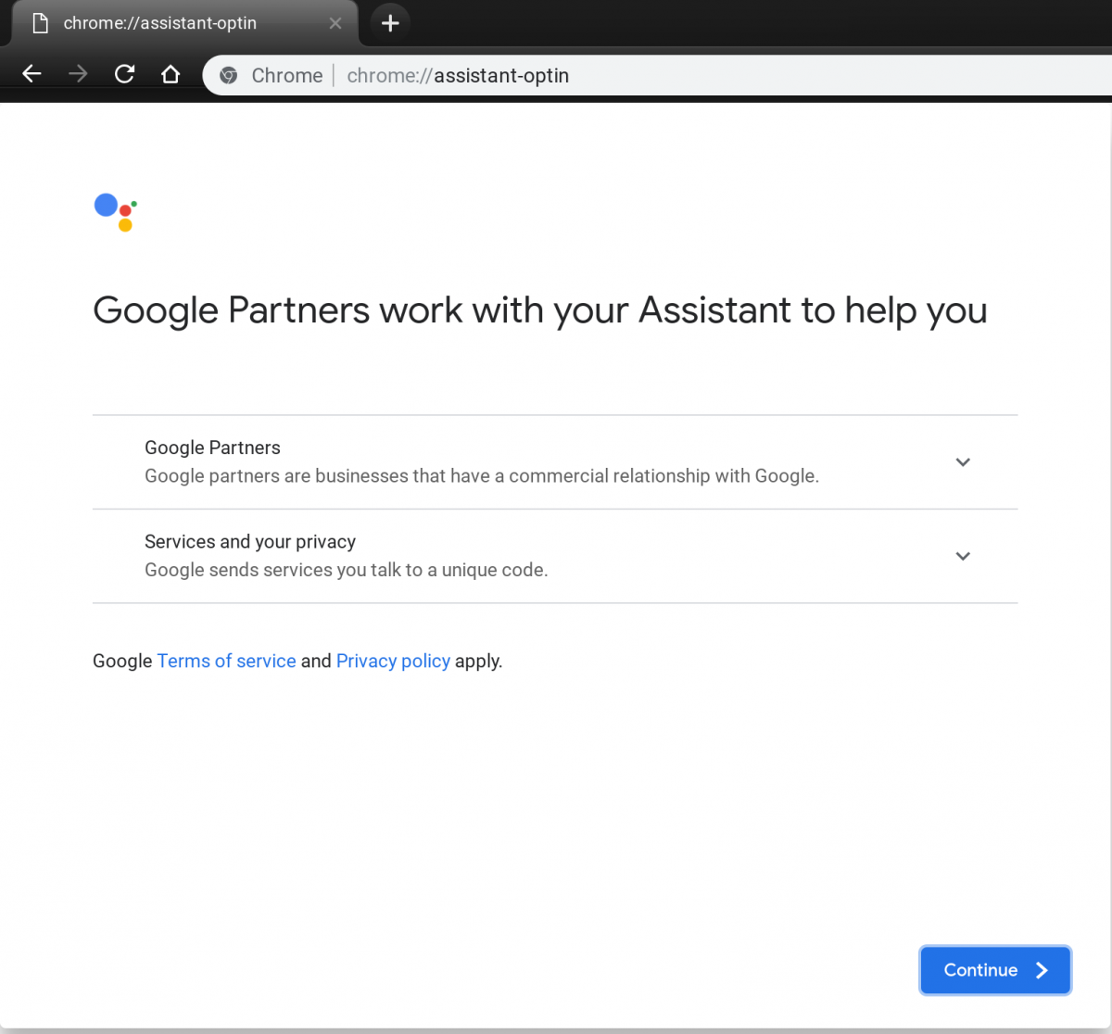This screenshot has height=1034, width=1112.
Task: Click the forward navigation arrow
Action: point(78,73)
